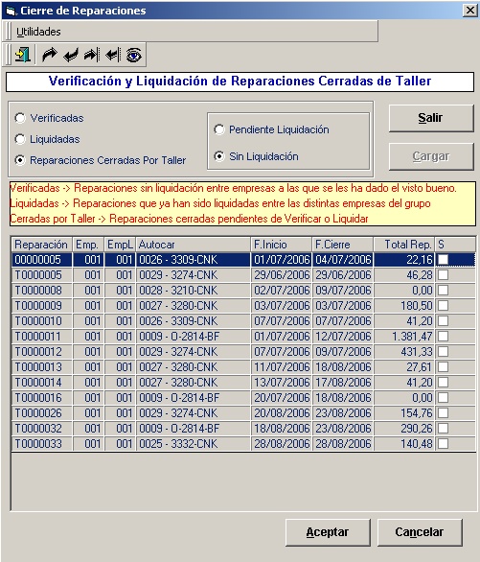Mark the checkbox for T0000012
The width and height of the screenshot is (480, 562).
click(444, 352)
